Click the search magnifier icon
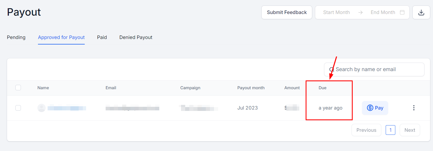This screenshot has height=151, width=433. tap(332, 69)
